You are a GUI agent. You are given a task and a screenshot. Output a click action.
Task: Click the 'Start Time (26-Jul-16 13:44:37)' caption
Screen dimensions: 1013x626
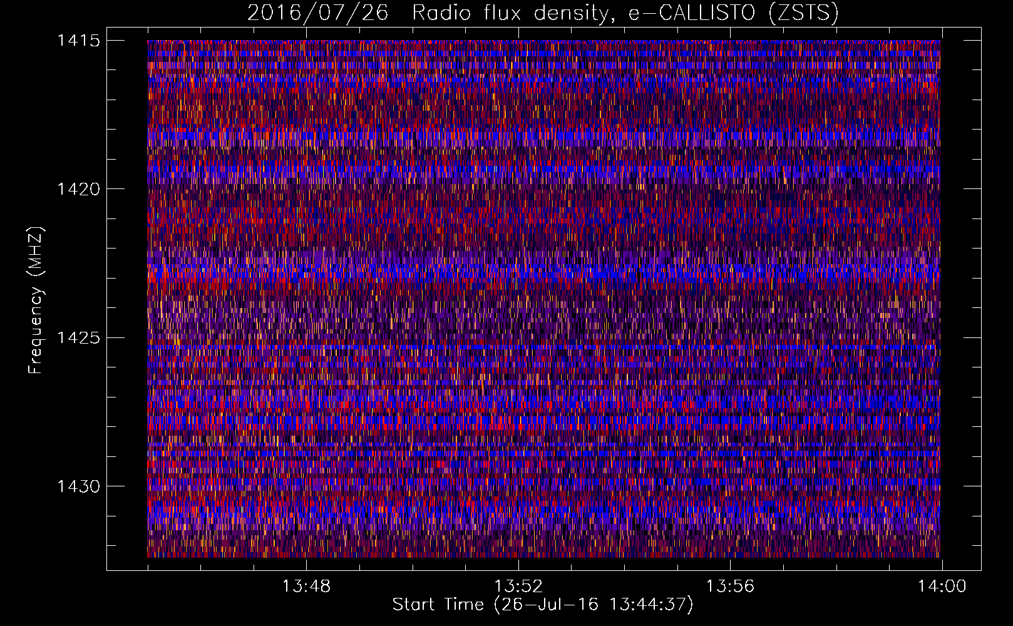(543, 605)
